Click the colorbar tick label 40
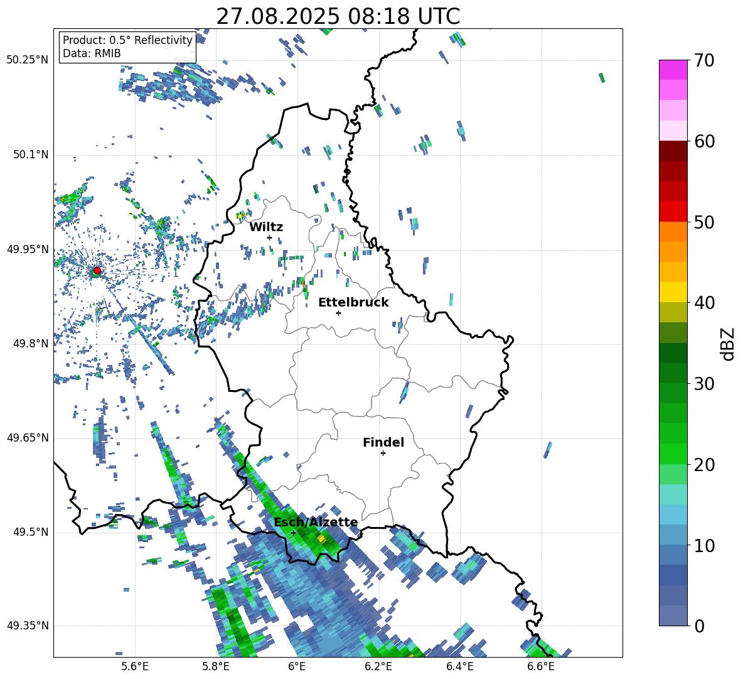743x679 pixels. [704, 303]
